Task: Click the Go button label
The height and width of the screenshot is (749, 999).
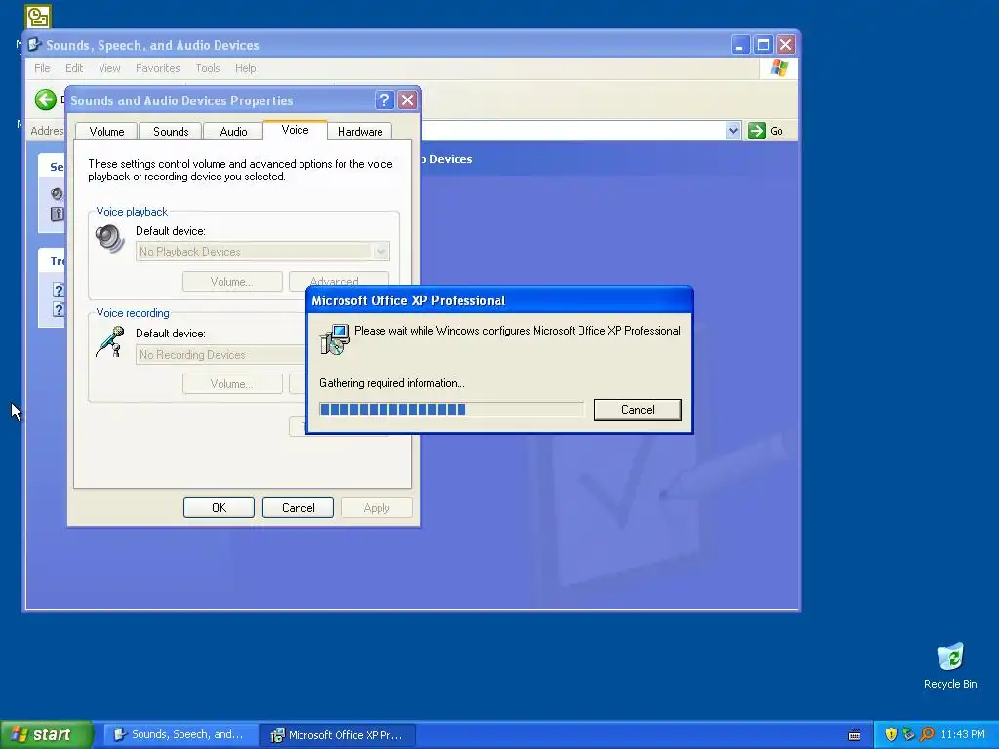Action: (776, 131)
